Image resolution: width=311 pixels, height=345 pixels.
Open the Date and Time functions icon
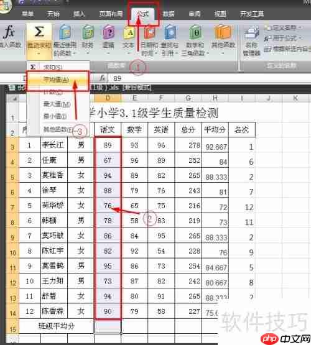click(149, 33)
